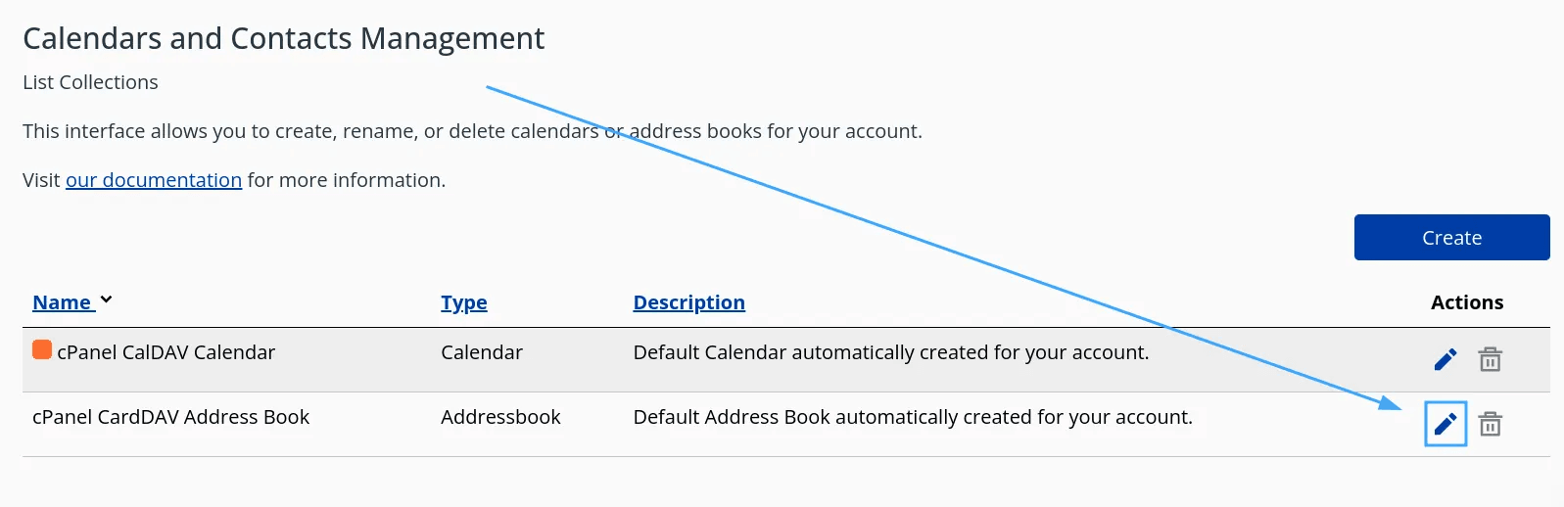Screen dimensions: 1564x507
Task: Click the Actions column header
Action: pyautogui.click(x=1466, y=302)
